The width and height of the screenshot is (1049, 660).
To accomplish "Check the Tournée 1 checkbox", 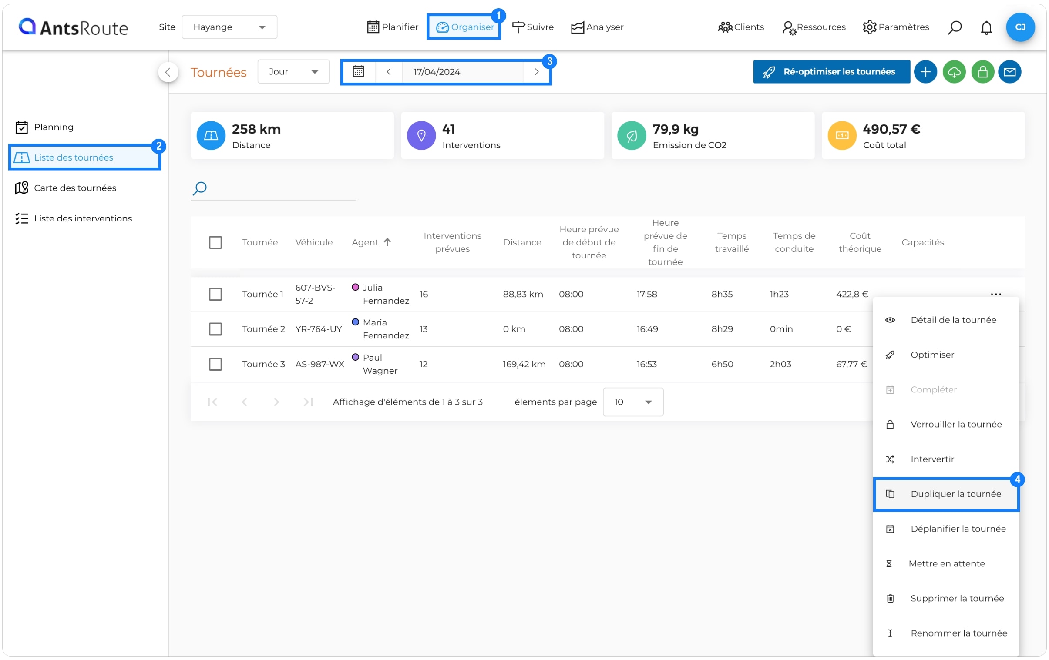I will [x=215, y=294].
